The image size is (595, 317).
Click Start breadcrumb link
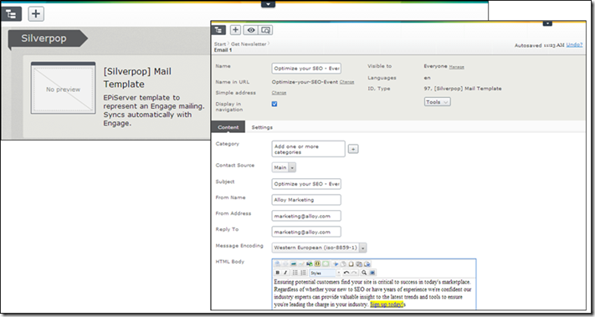(220, 44)
